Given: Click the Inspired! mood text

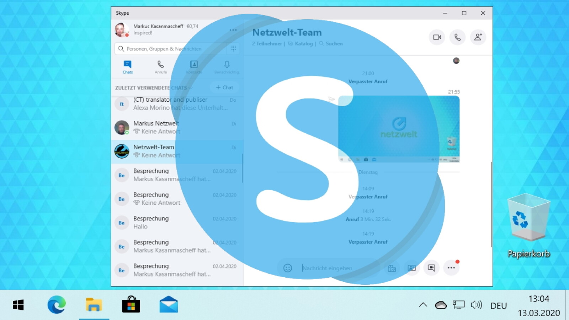Looking at the screenshot, I should (x=143, y=33).
